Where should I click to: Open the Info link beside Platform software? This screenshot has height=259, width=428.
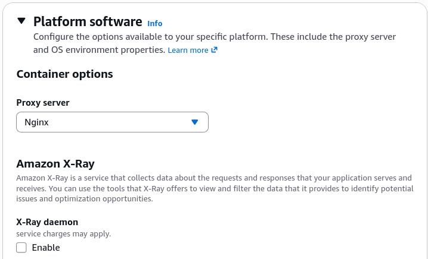(155, 24)
